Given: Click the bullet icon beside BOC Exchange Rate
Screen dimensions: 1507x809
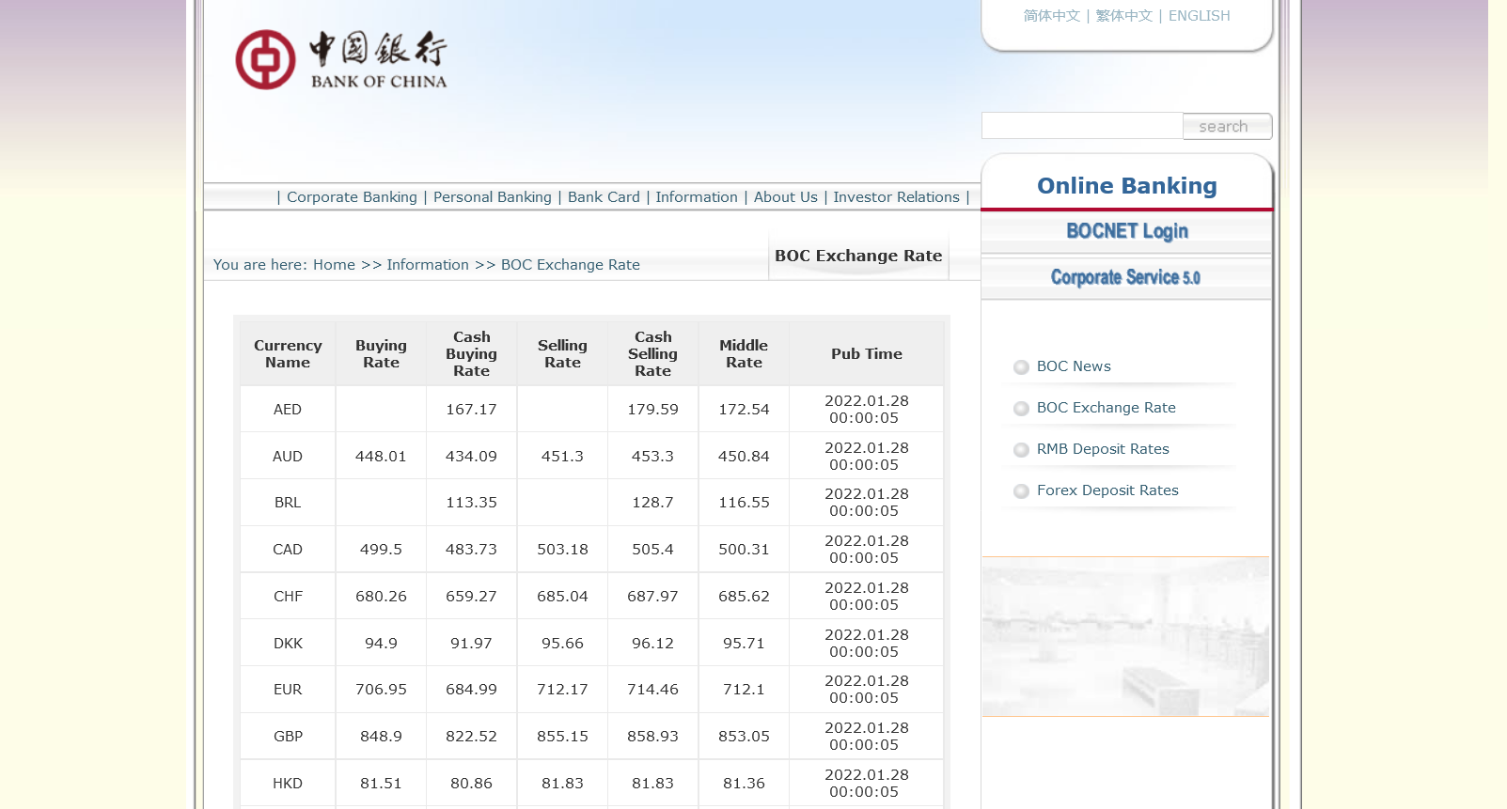Looking at the screenshot, I should coord(1021,409).
